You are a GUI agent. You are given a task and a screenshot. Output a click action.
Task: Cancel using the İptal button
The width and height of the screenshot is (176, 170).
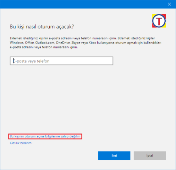tap(150, 155)
